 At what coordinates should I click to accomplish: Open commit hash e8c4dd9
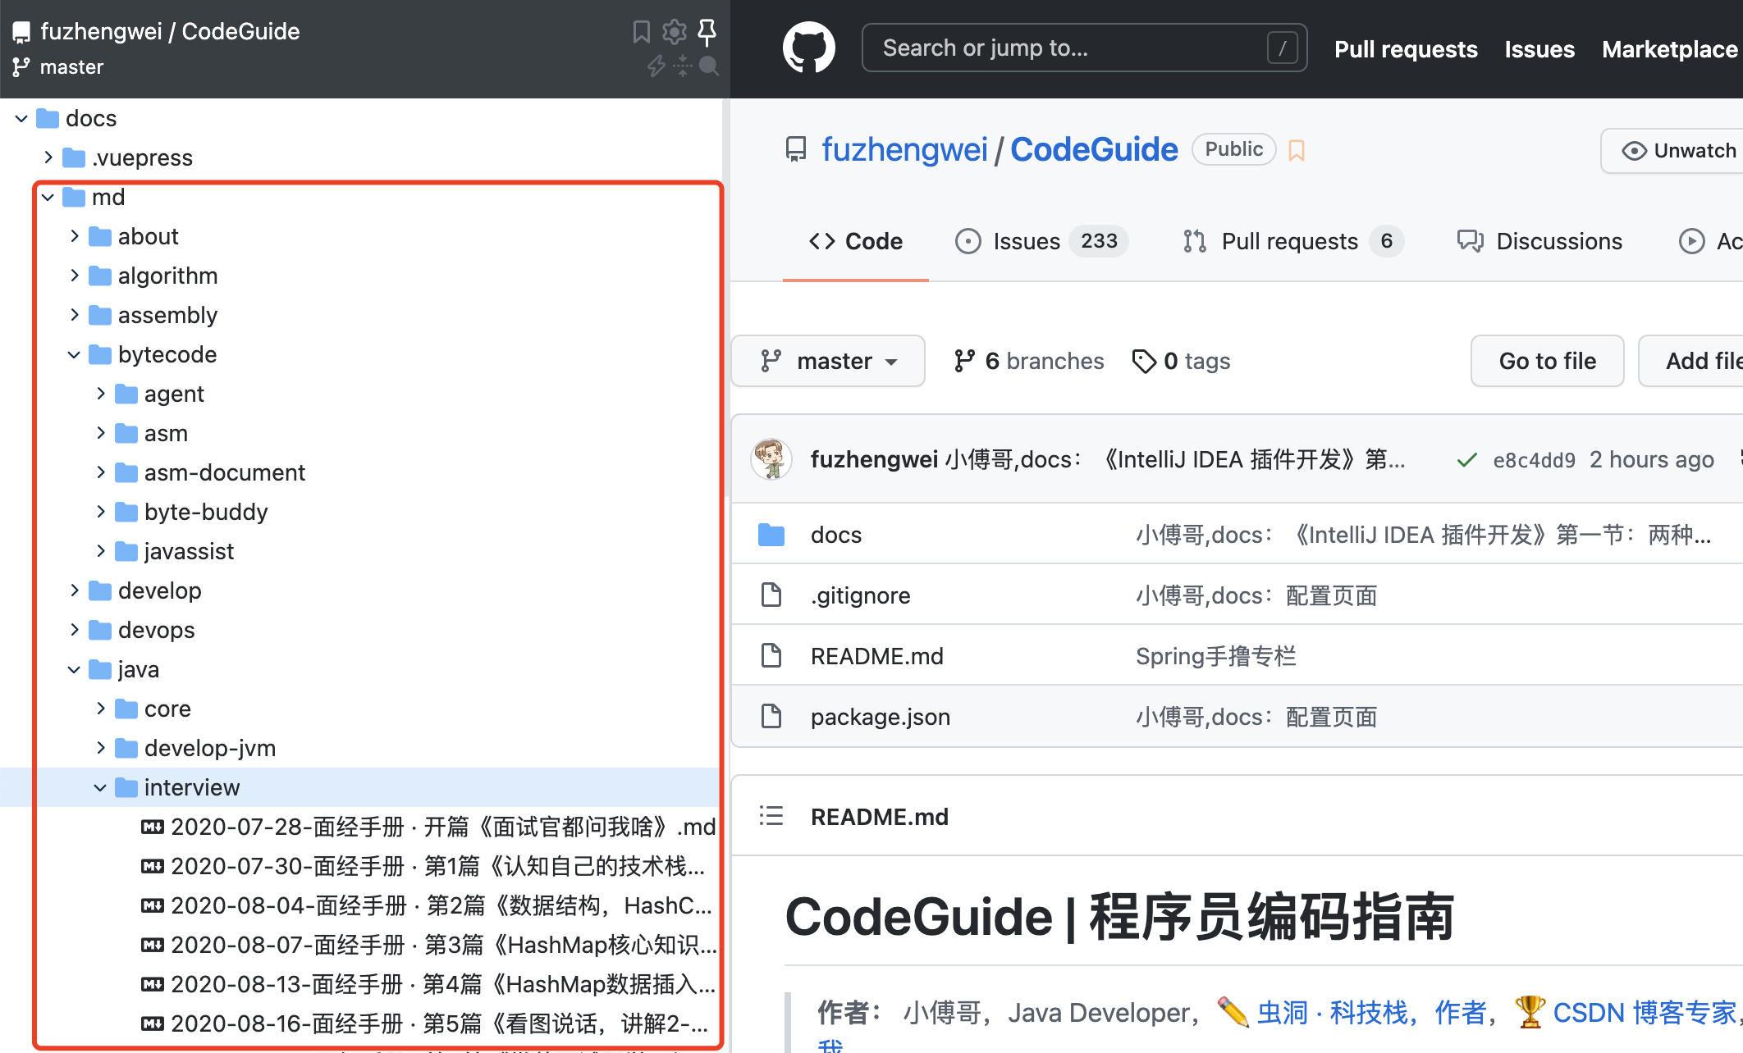click(1534, 460)
